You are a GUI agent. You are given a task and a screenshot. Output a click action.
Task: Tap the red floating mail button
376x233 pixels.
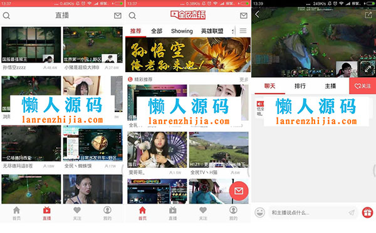(239, 191)
